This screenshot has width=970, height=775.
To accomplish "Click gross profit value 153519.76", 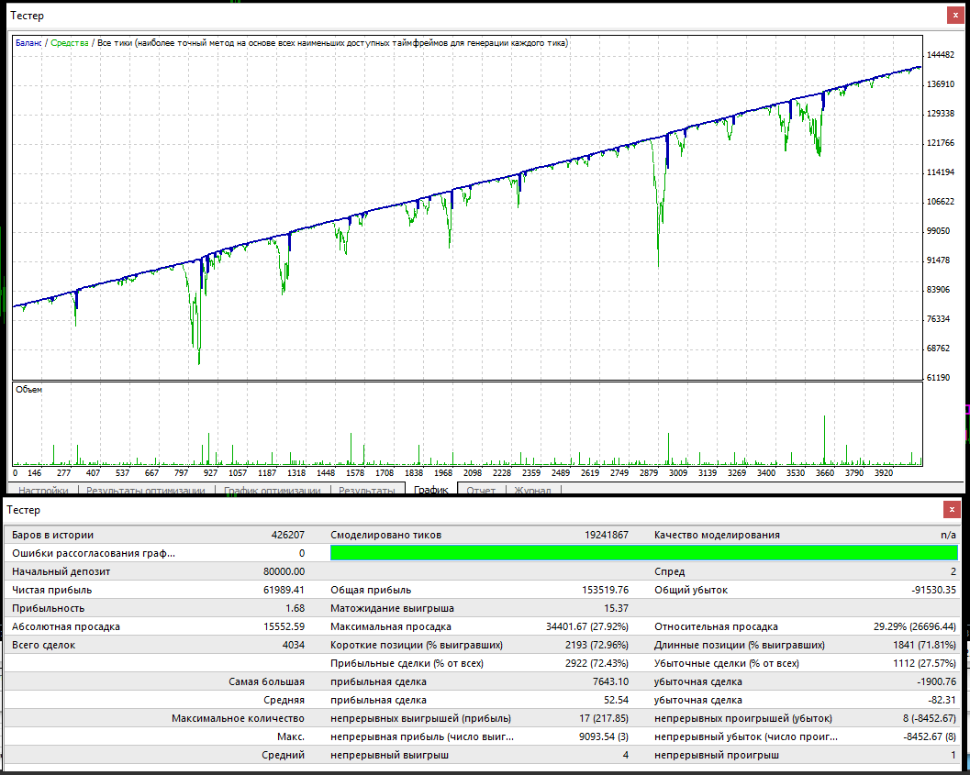I will 605,590.
